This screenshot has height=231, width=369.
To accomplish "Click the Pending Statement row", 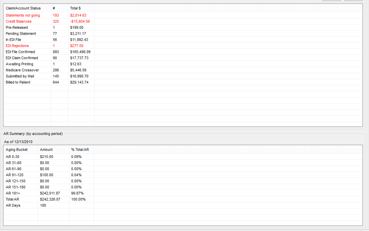I will click(x=21, y=34).
